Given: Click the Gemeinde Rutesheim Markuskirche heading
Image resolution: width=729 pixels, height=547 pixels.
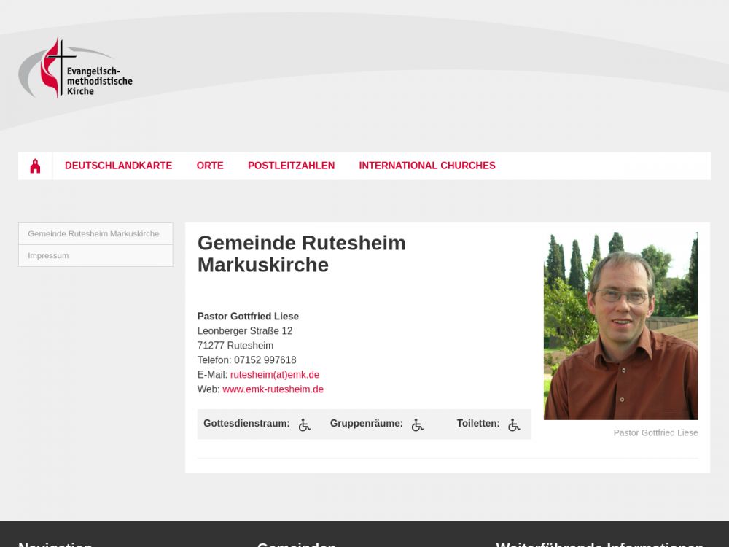Looking at the screenshot, I should coord(302,254).
